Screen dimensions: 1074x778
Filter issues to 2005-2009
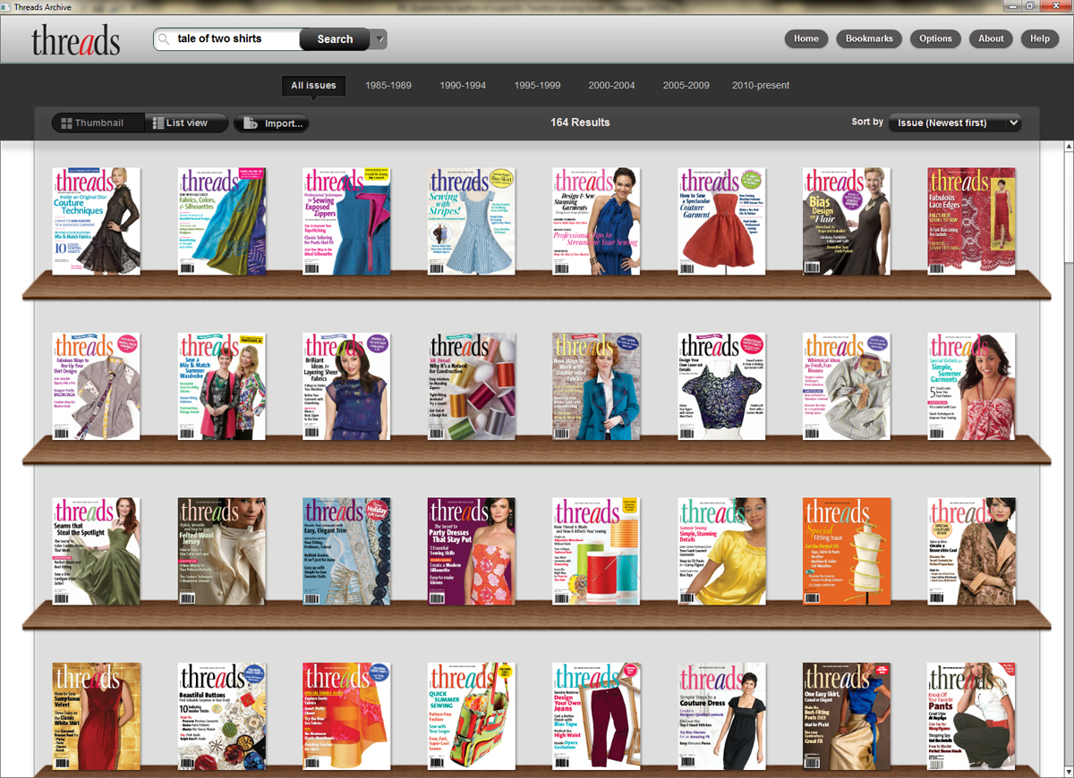[686, 86]
